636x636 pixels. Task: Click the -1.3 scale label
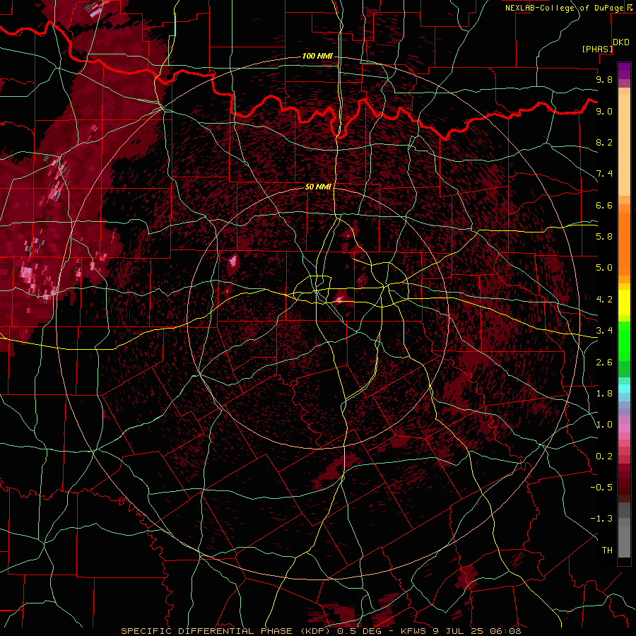pyautogui.click(x=601, y=519)
